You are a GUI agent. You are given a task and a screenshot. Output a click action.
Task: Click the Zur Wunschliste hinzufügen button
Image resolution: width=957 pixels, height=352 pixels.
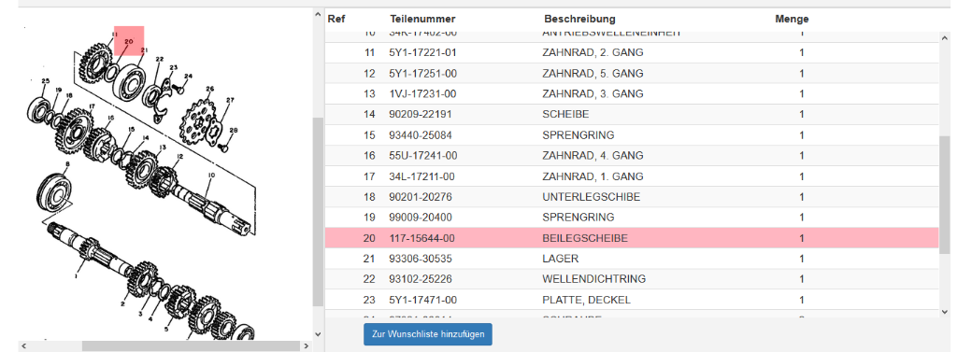[x=428, y=333]
